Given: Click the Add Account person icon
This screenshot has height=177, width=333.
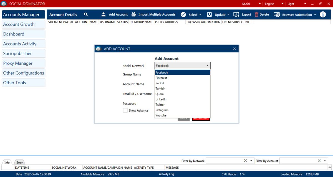Looking at the screenshot, I should click(103, 14).
